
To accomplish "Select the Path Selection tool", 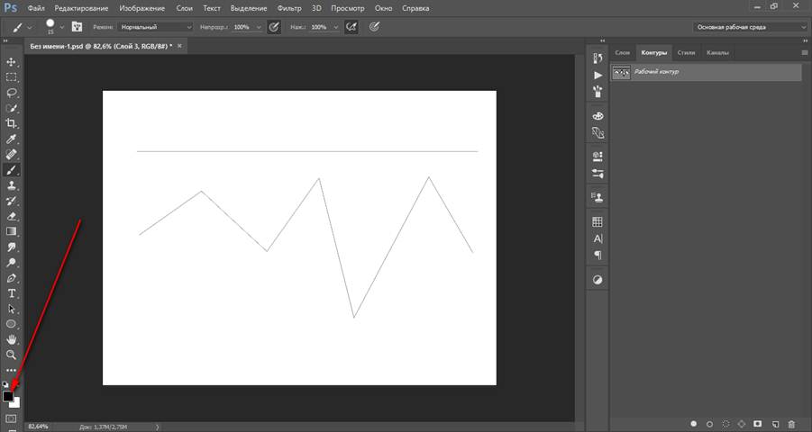I will pyautogui.click(x=11, y=309).
